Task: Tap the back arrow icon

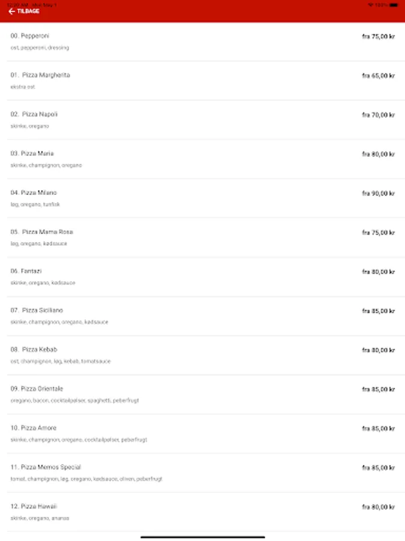Action: click(x=11, y=11)
